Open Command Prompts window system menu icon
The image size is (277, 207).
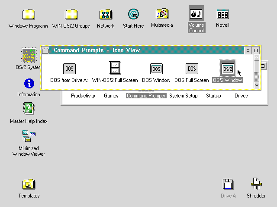[45, 50]
